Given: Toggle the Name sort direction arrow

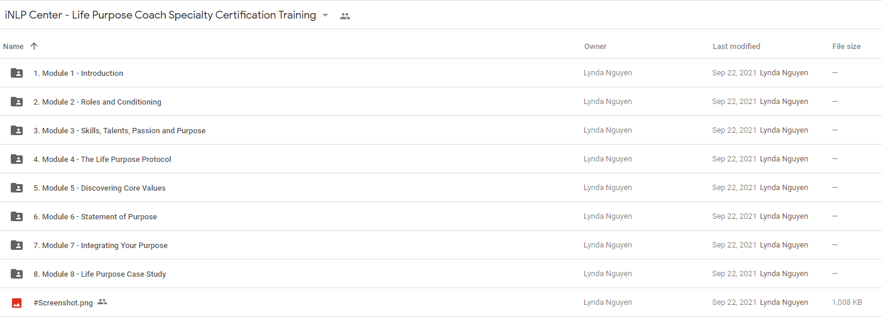Looking at the screenshot, I should point(34,46).
